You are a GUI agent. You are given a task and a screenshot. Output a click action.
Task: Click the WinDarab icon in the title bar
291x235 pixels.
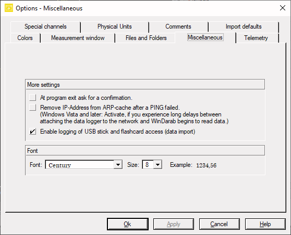tap(9, 8)
